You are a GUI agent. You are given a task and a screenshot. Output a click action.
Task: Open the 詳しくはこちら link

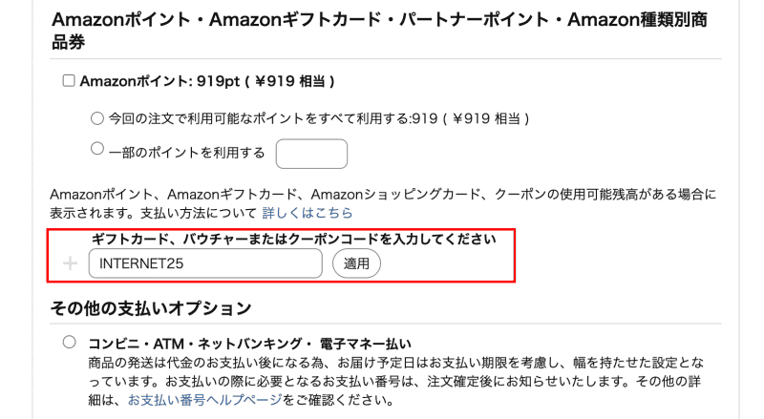tap(308, 212)
